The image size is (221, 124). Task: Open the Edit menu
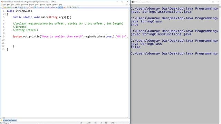coord(8,5)
